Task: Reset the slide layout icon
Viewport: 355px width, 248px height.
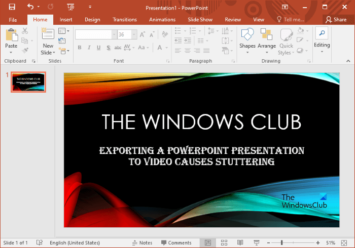Action: (x=62, y=40)
